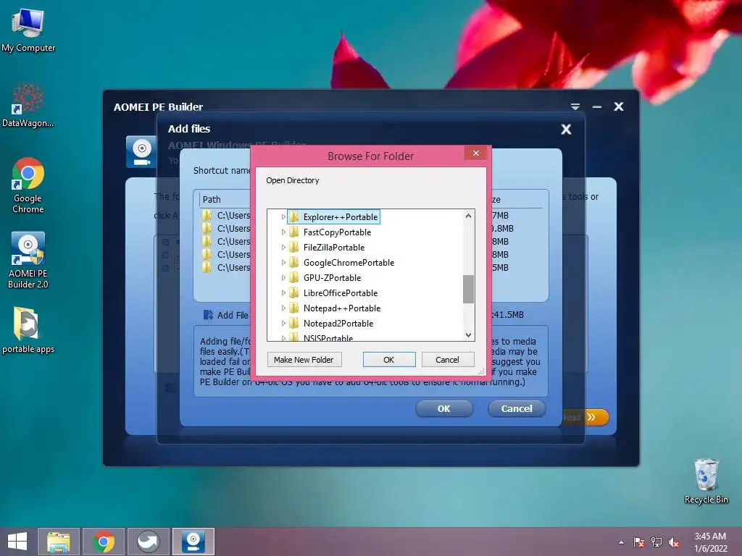
Task: Select Notepad++Portable in folder tree
Action: coord(342,308)
